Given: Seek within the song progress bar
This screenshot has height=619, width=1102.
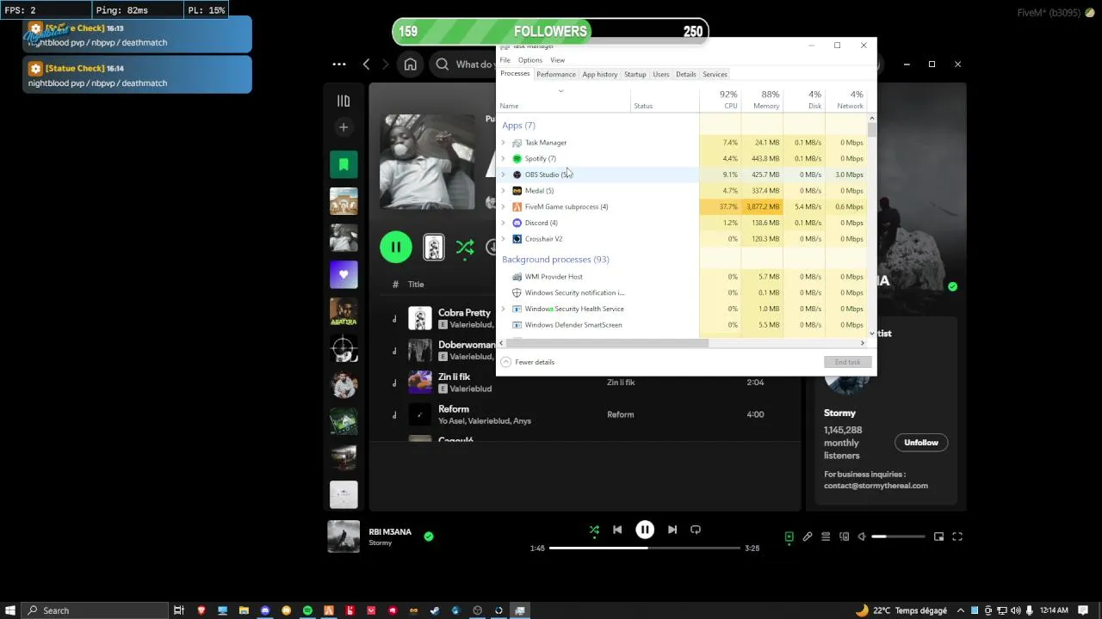Looking at the screenshot, I should tap(645, 548).
